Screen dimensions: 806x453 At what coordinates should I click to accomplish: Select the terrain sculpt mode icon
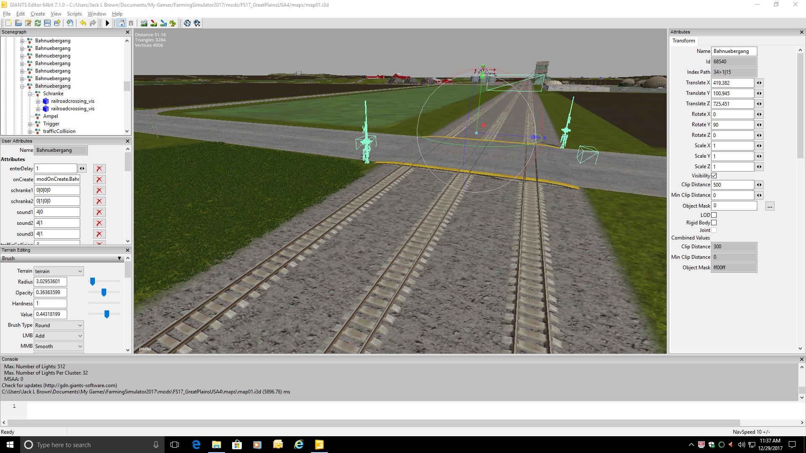[x=144, y=23]
